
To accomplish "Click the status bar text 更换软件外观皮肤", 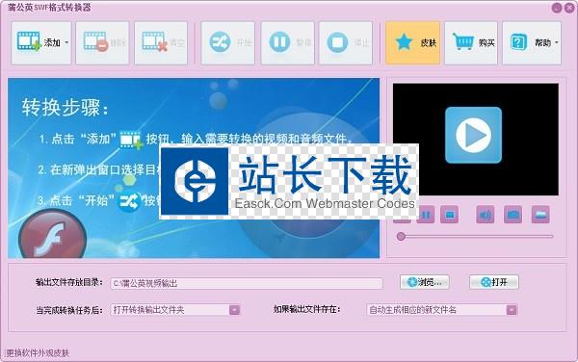I will 38,353.
